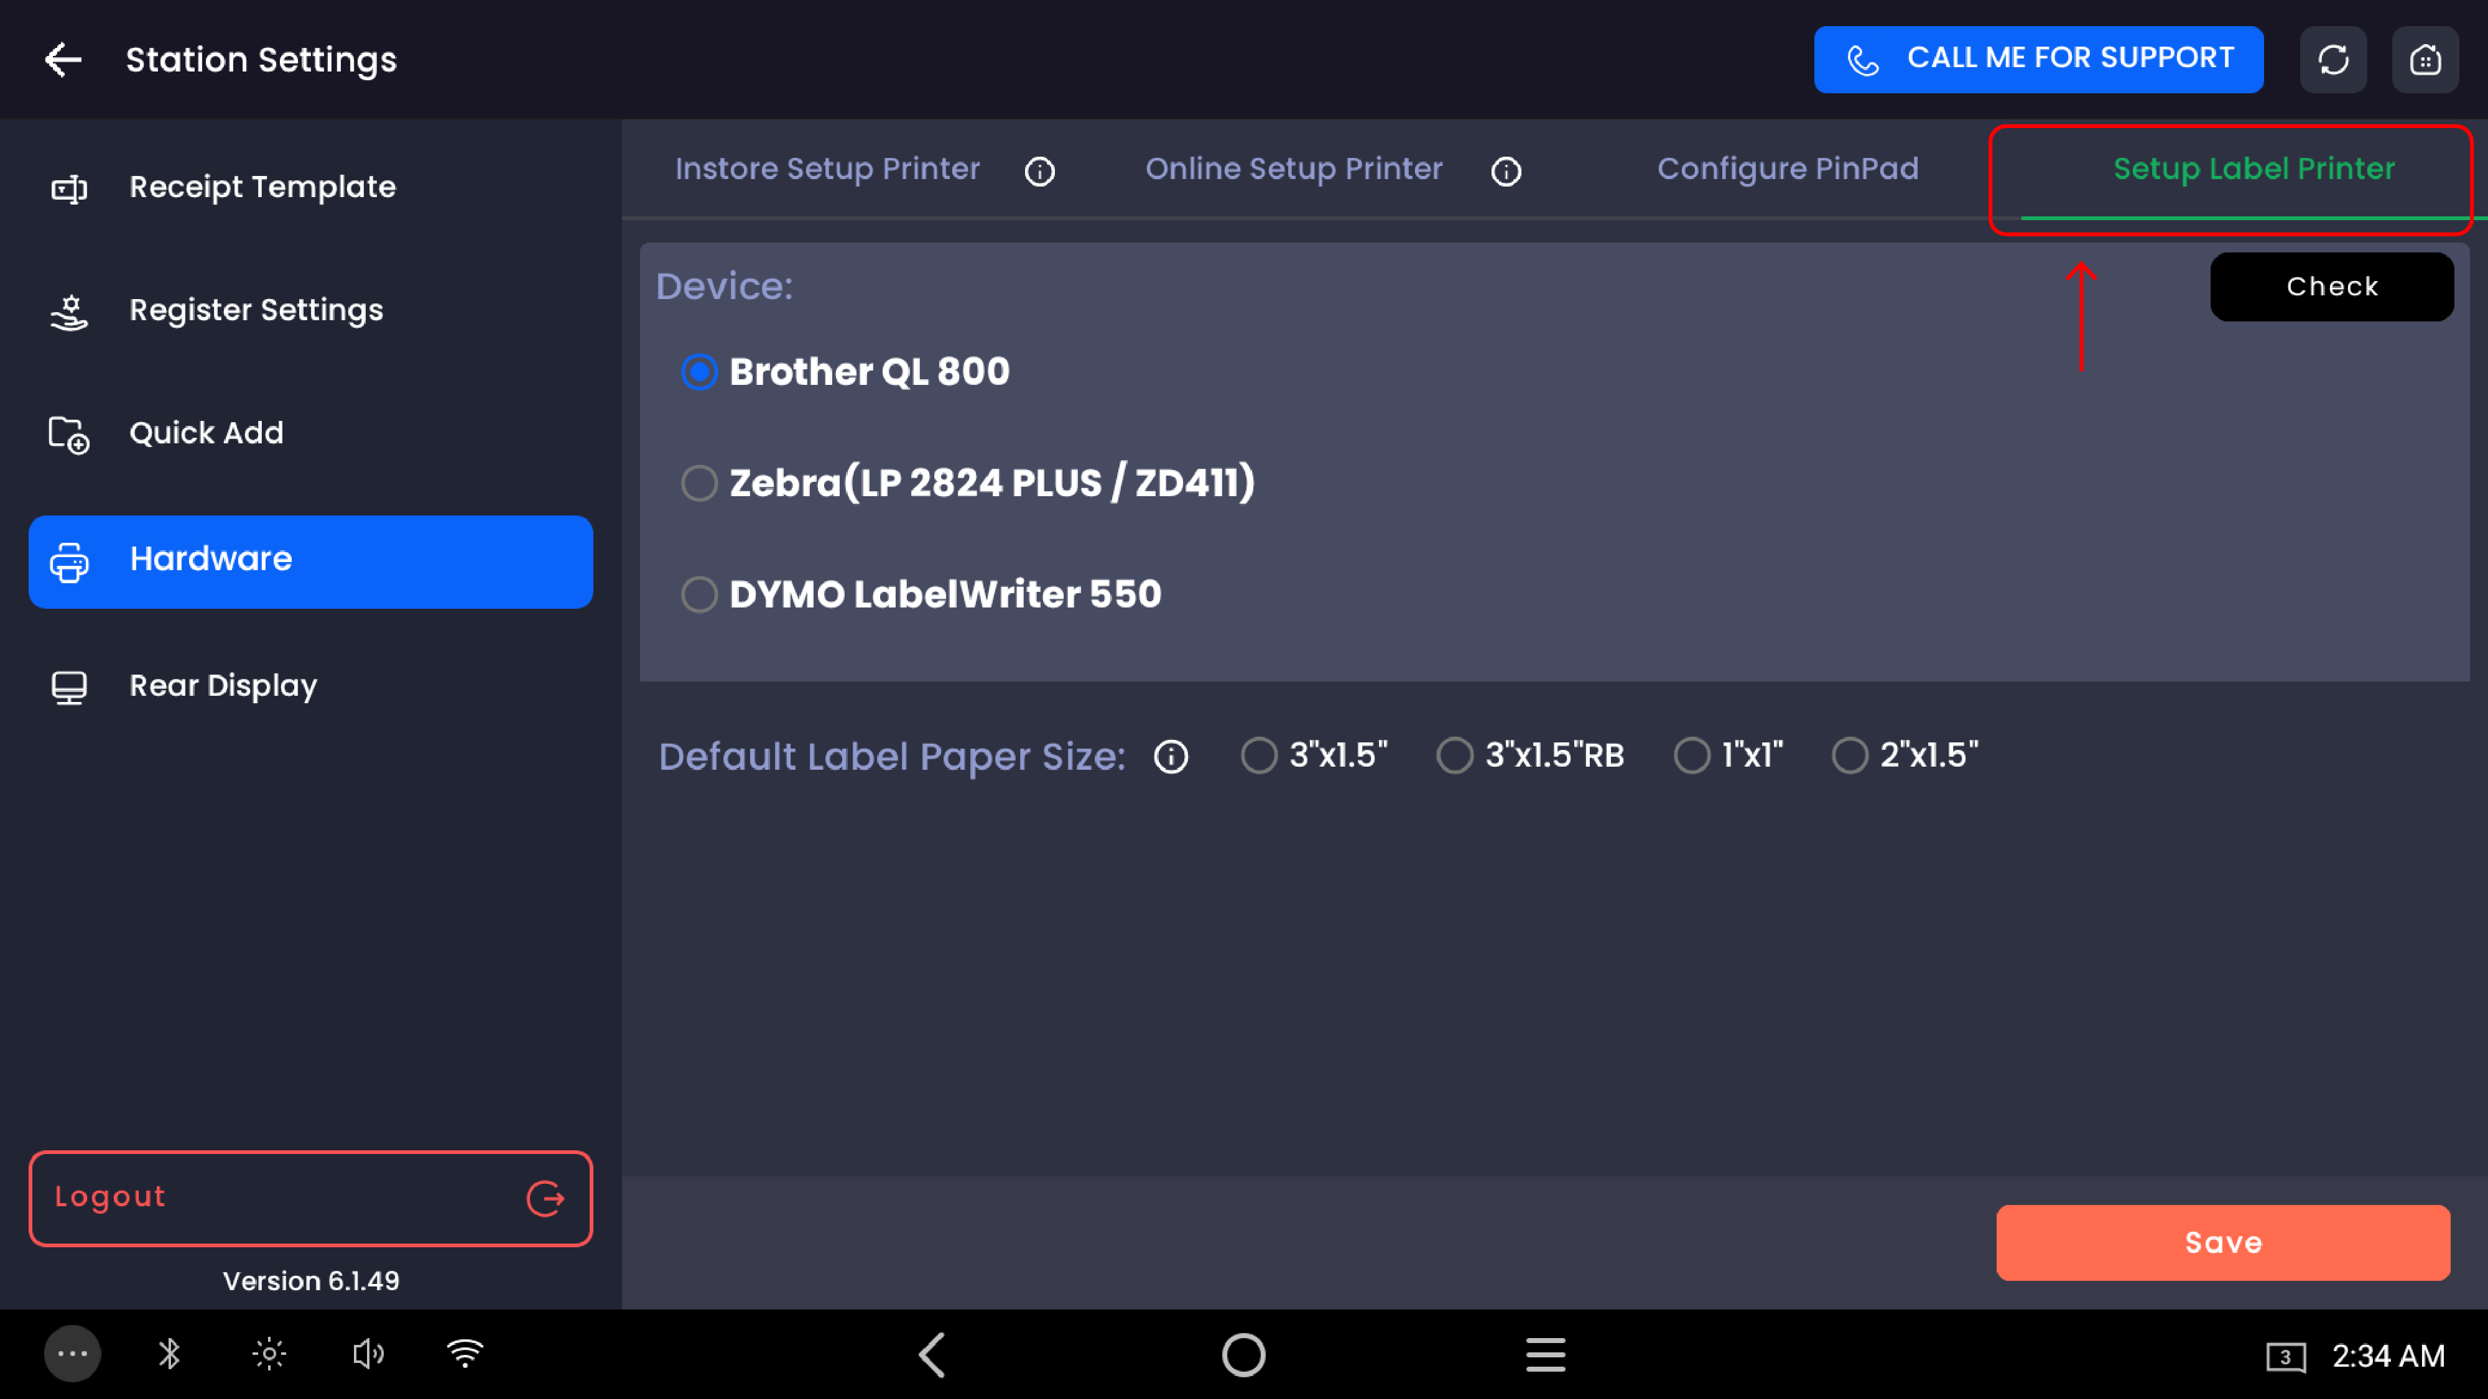Click the Station Settings title
This screenshot has height=1399, width=2488.
pos(261,60)
